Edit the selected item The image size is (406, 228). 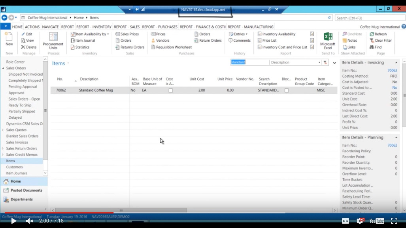[27, 34]
